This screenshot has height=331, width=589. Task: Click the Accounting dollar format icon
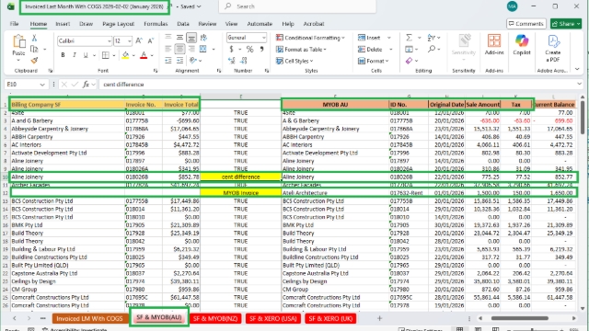click(231, 49)
